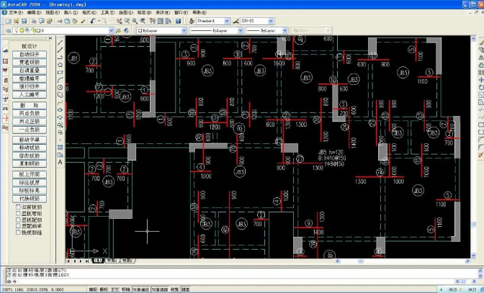Open the layer list dropdown showing layer 0
This screenshot has width=484, height=293.
point(111,30)
